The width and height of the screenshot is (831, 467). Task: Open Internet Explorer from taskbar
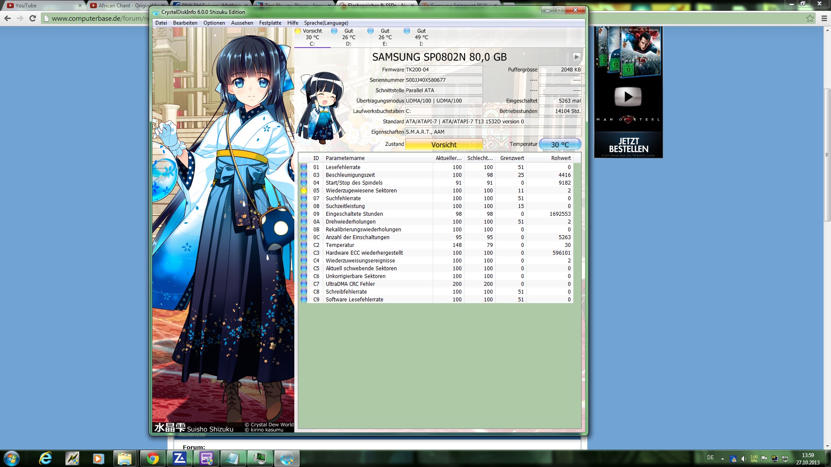pyautogui.click(x=45, y=458)
